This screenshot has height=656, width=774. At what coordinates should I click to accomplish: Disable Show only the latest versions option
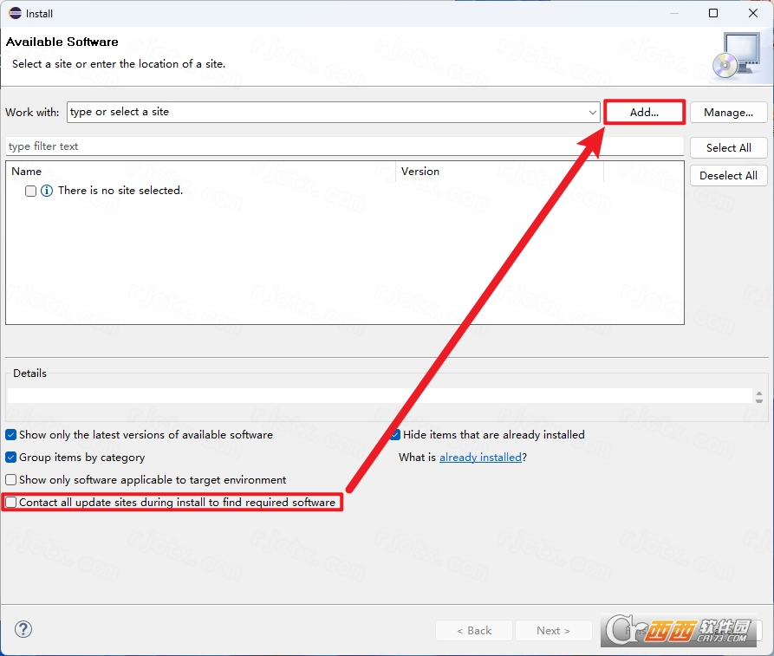pos(11,435)
